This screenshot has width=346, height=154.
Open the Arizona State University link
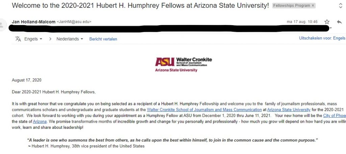click(x=289, y=110)
